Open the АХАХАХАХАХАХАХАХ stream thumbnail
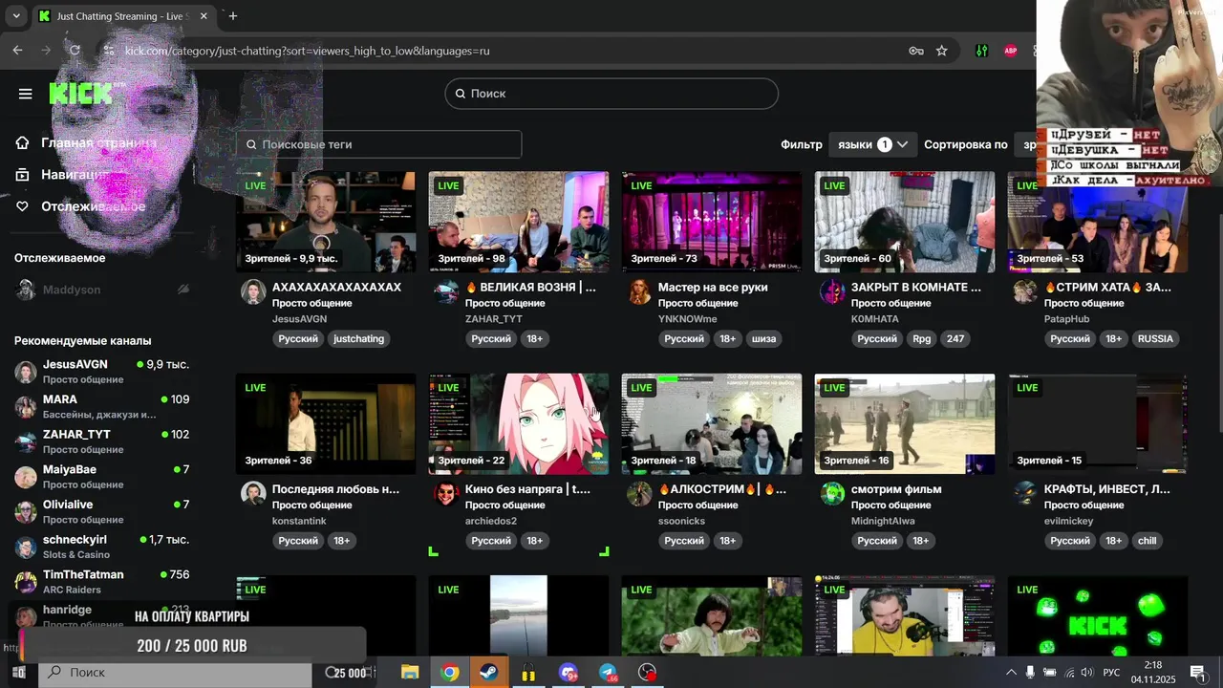This screenshot has height=688, width=1223. [x=326, y=222]
